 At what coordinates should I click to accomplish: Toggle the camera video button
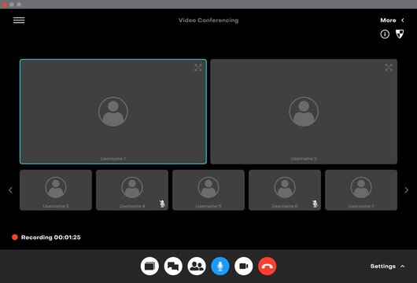[244, 266]
